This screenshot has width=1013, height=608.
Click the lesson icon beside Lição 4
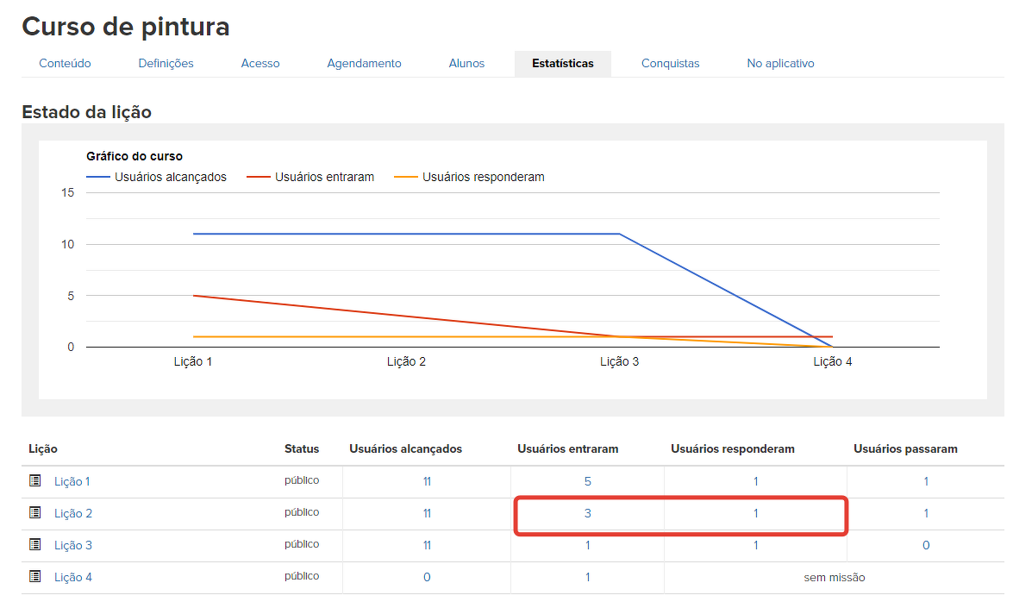click(35, 576)
